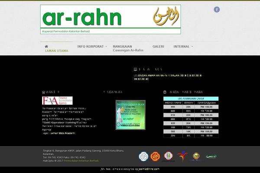Click the 999 purity cell
Viewport: 260px width, 173px height.
click(x=173, y=107)
